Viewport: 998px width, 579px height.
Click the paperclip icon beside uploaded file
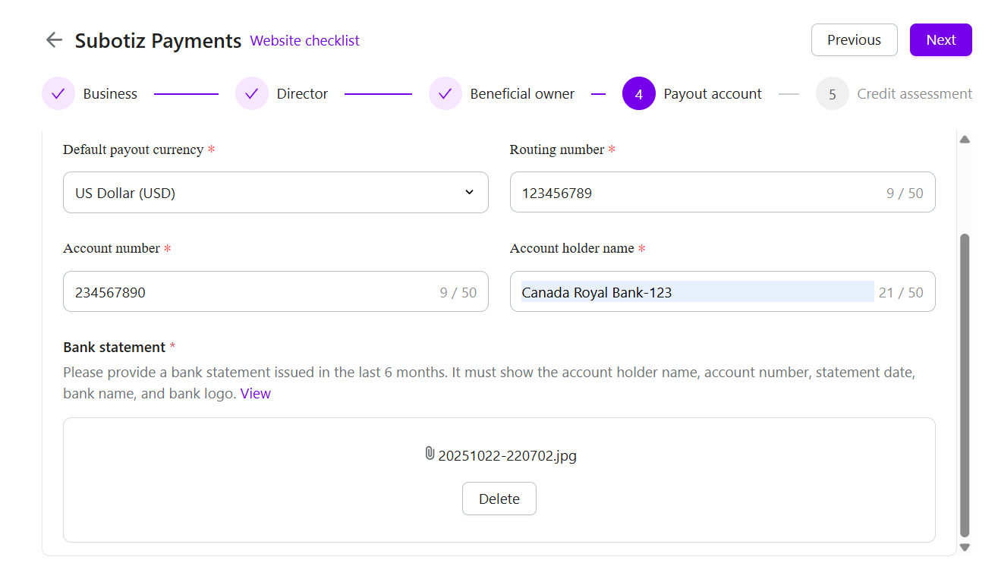tap(430, 454)
